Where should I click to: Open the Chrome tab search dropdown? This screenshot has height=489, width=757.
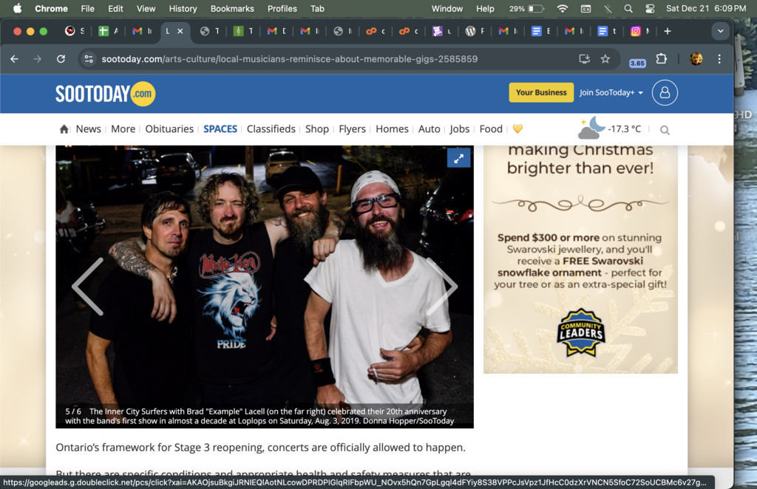[720, 31]
